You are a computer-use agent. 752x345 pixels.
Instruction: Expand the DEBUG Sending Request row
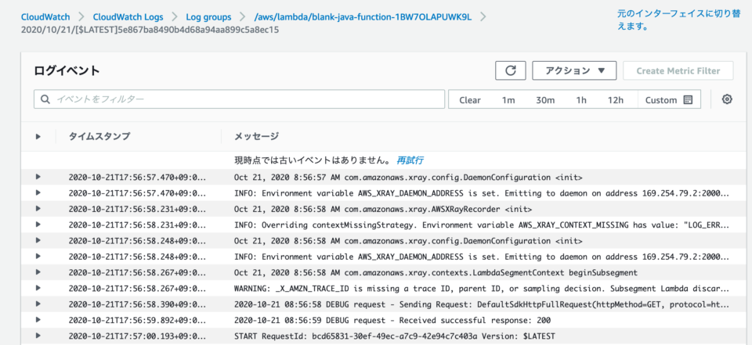[x=38, y=304]
